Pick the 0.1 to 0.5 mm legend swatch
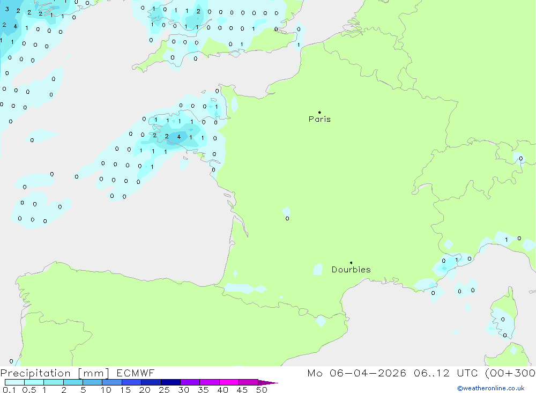Image resolution: width=536 pixels, height=393 pixels. coord(14,382)
